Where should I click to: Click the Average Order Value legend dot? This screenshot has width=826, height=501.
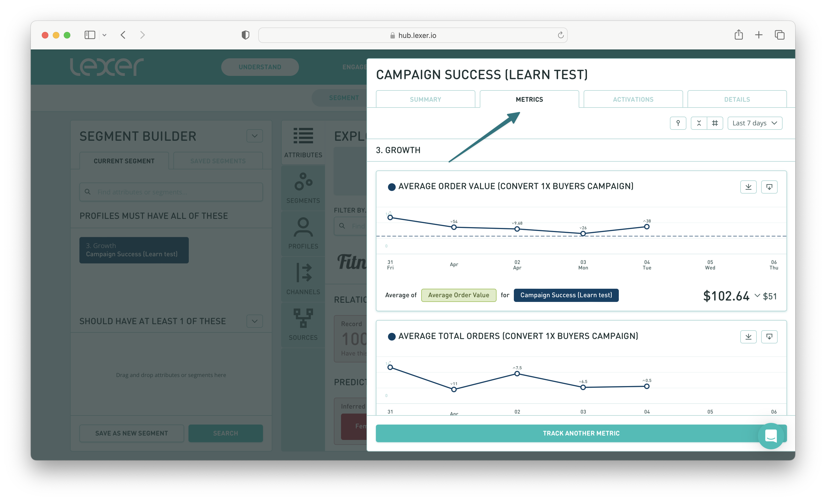[x=392, y=187]
